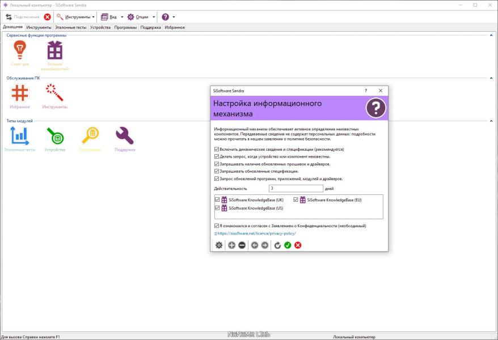The height and width of the screenshot is (340, 498).
Task: Click the Опции gear toolbar button
Action: coord(138,17)
